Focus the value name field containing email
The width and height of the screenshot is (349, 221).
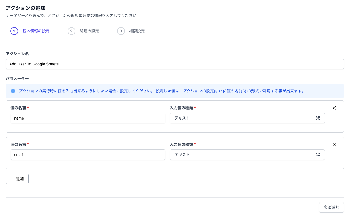click(88, 155)
